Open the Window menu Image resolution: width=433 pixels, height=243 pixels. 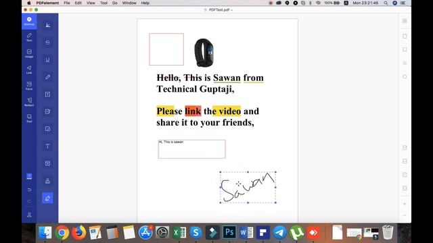[129, 3]
